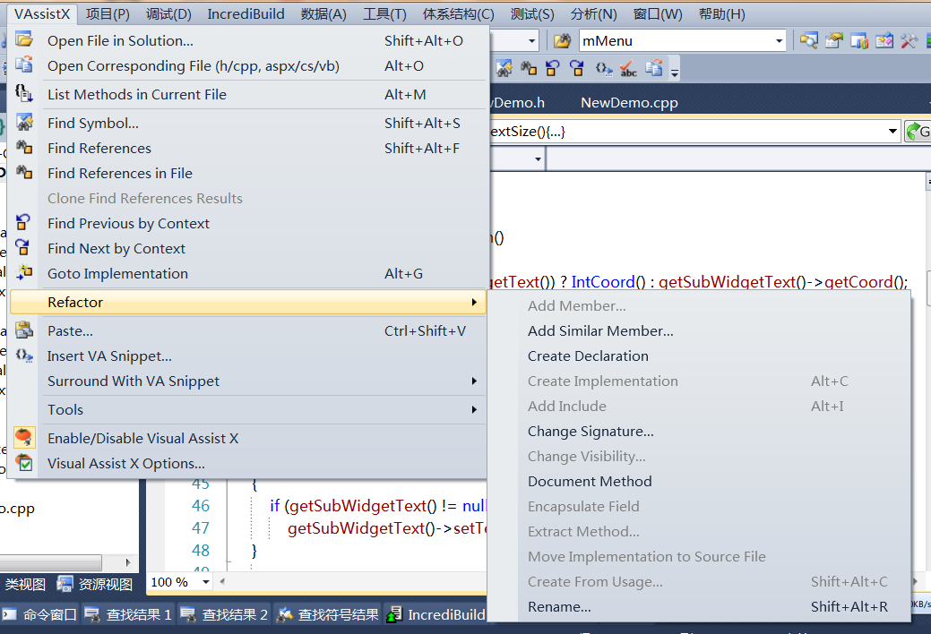
Task: Click the Visual Assist X Options icon
Action: point(24,462)
